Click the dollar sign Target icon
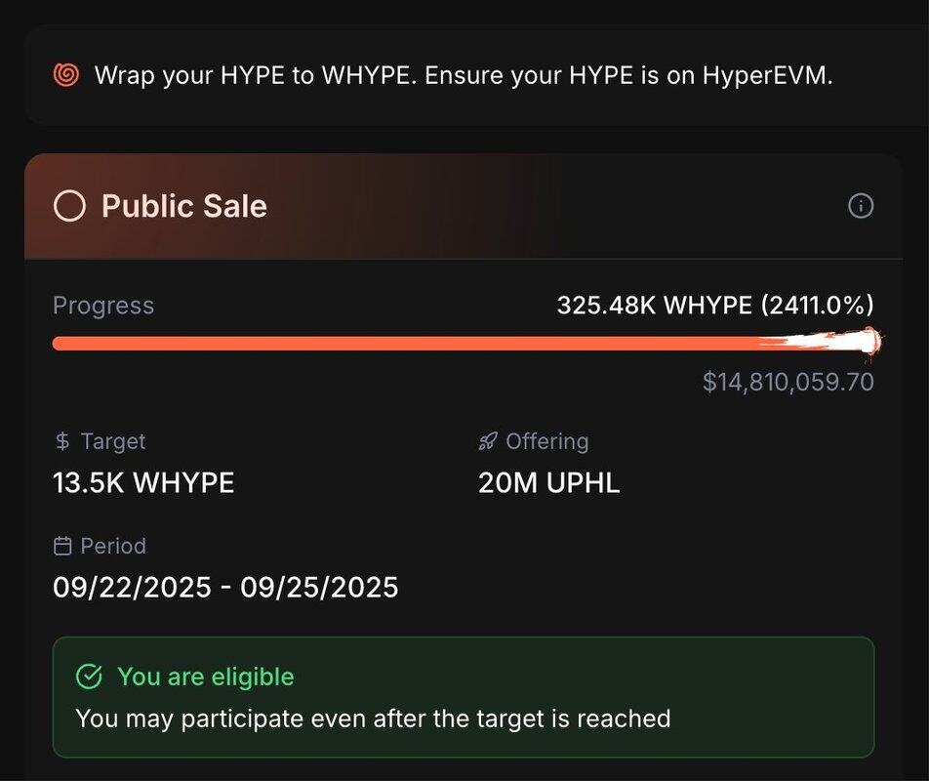 [x=62, y=441]
